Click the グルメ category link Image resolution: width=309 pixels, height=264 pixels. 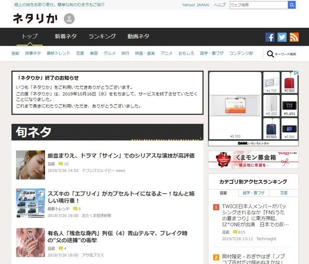click(109, 53)
